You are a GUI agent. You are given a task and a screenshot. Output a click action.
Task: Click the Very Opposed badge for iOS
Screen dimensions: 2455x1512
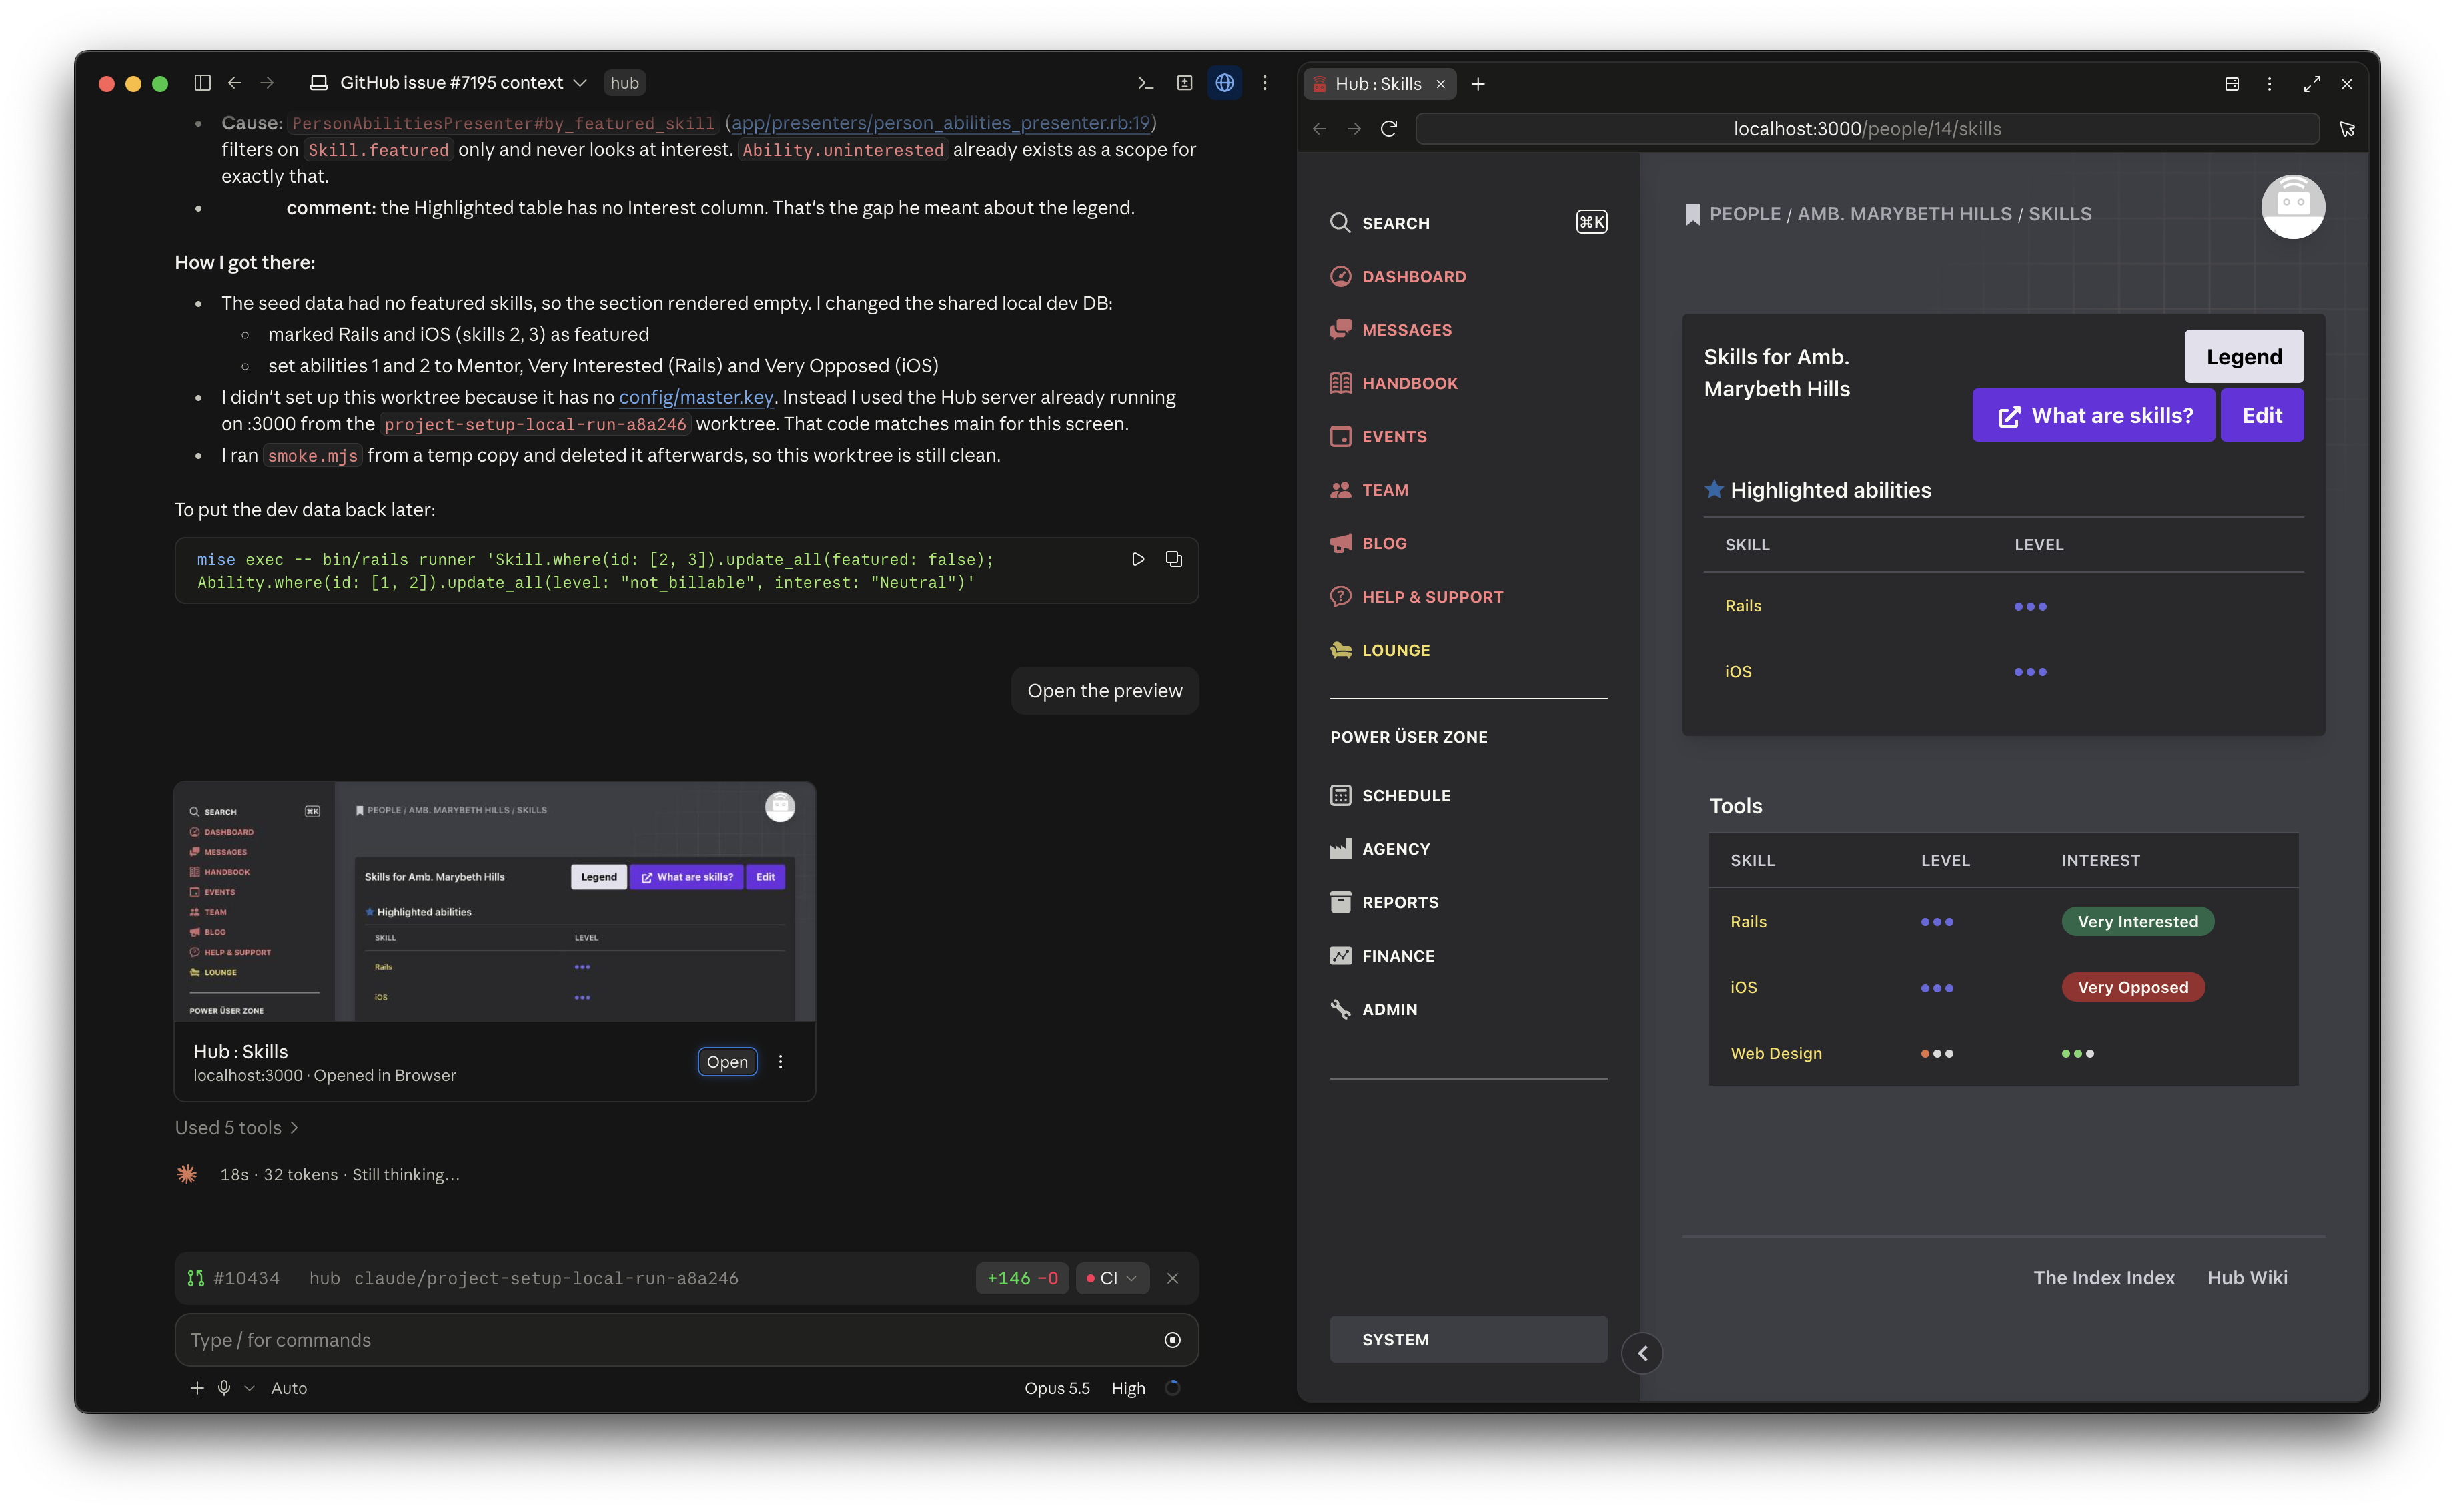(2133, 987)
